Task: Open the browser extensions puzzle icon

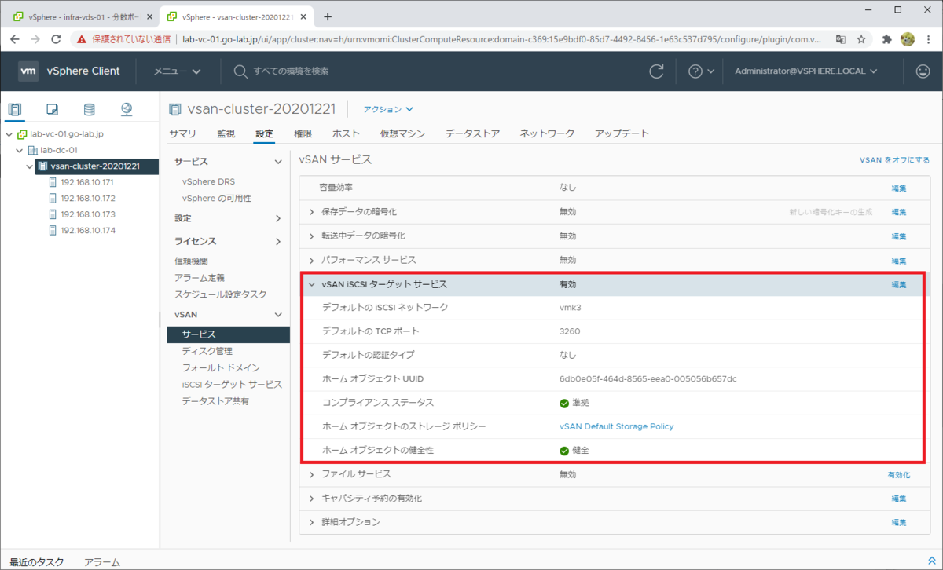Action: tap(887, 38)
